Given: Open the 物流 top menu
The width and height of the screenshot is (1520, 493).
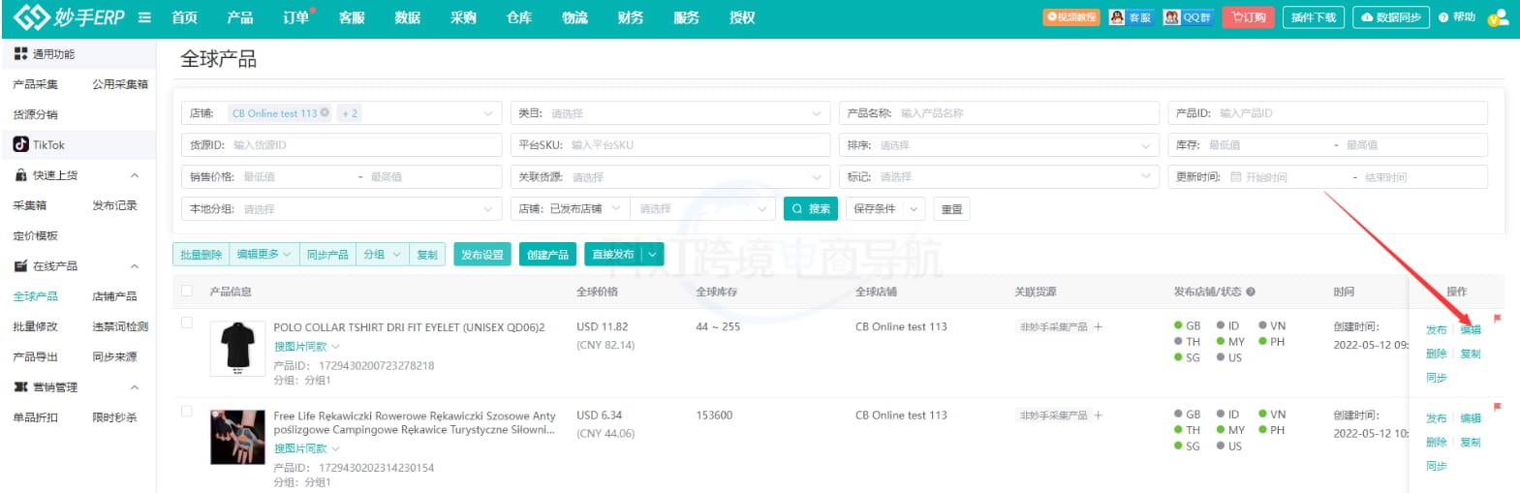Looking at the screenshot, I should (x=574, y=17).
